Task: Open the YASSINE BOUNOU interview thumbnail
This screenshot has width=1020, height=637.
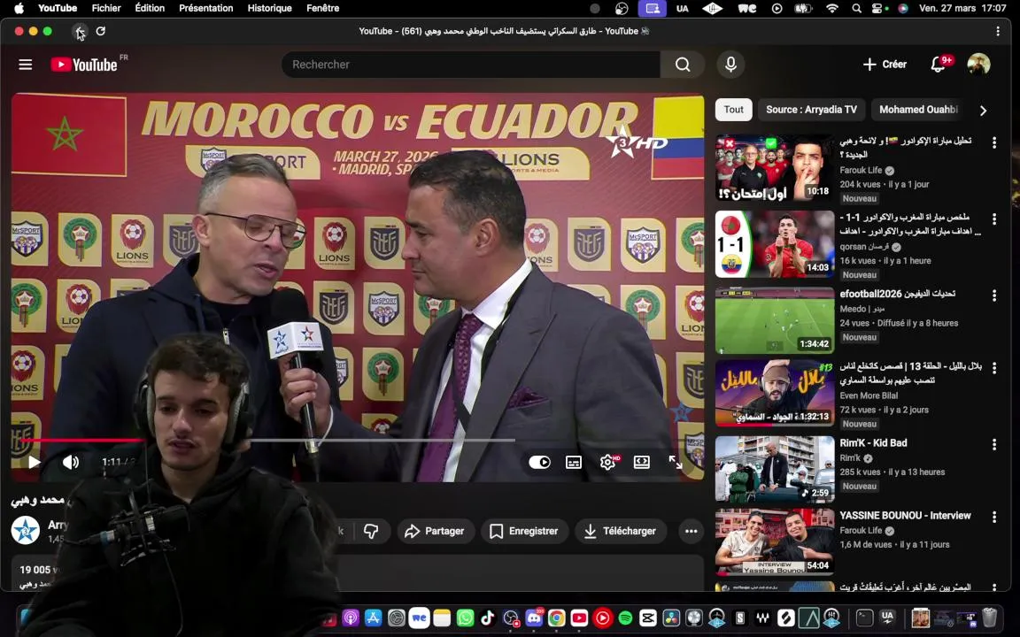Action: click(774, 541)
